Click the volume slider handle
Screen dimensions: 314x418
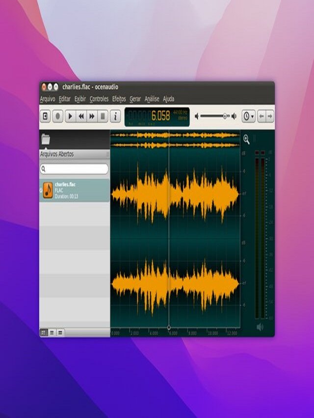click(x=225, y=116)
